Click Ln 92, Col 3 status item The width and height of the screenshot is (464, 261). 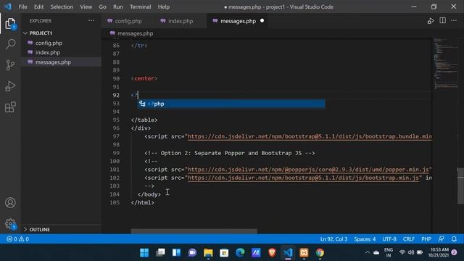pyautogui.click(x=333, y=239)
